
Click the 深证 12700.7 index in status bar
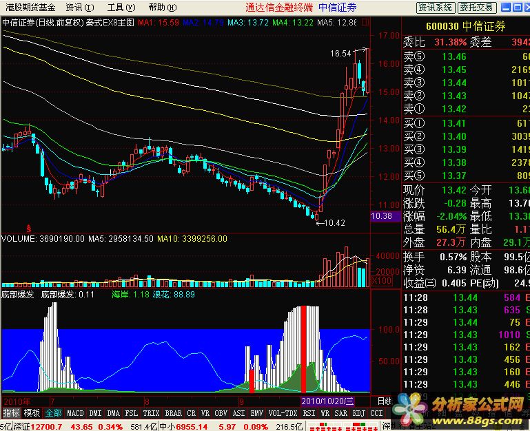tap(38, 427)
